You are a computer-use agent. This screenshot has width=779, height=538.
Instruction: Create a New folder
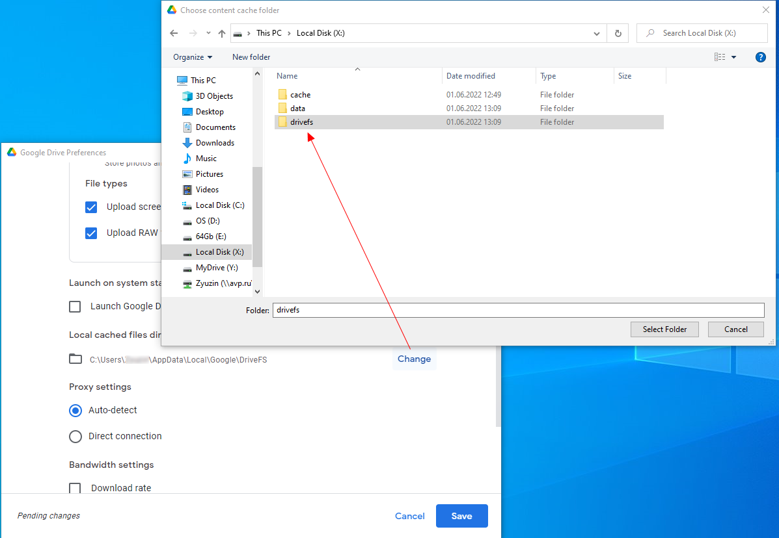(x=251, y=57)
